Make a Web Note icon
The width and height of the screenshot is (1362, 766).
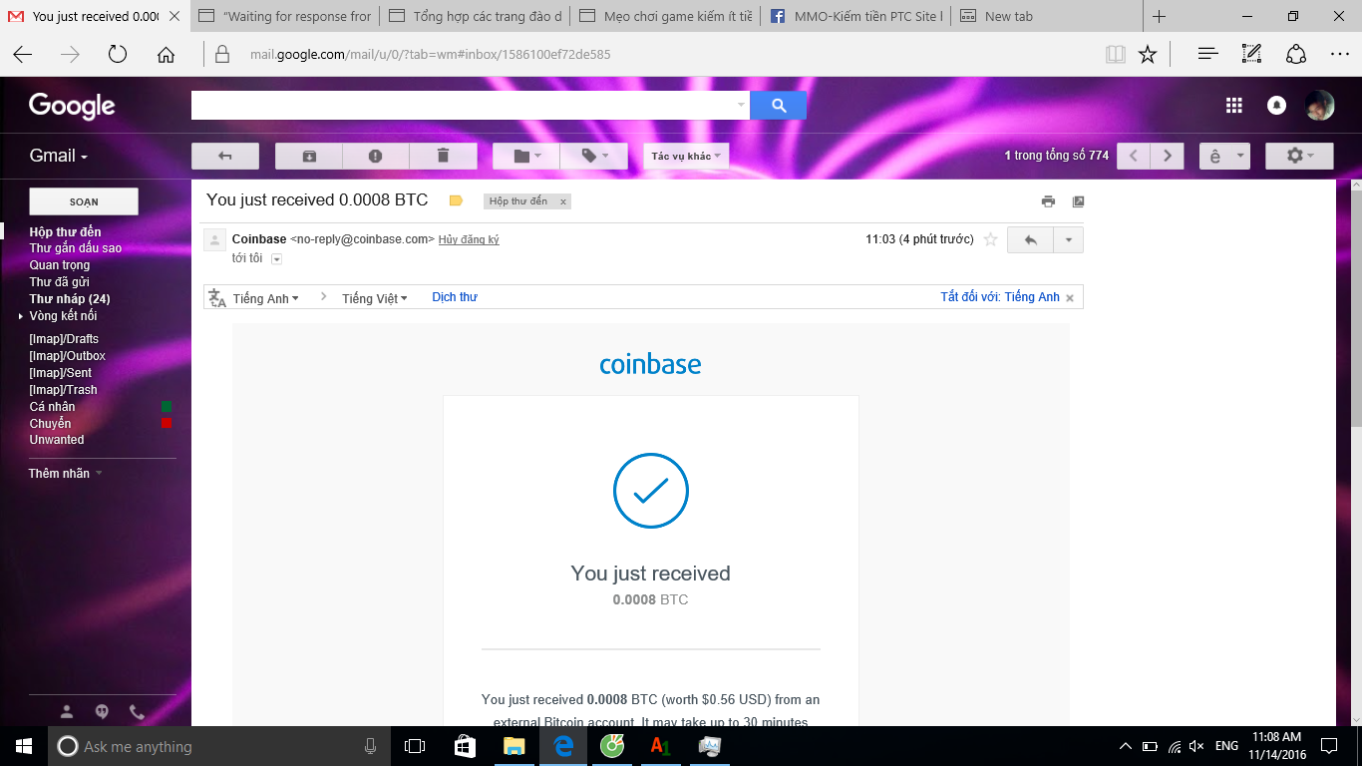1252,55
